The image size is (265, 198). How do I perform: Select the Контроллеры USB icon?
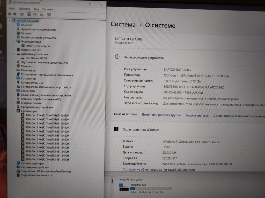(18, 82)
